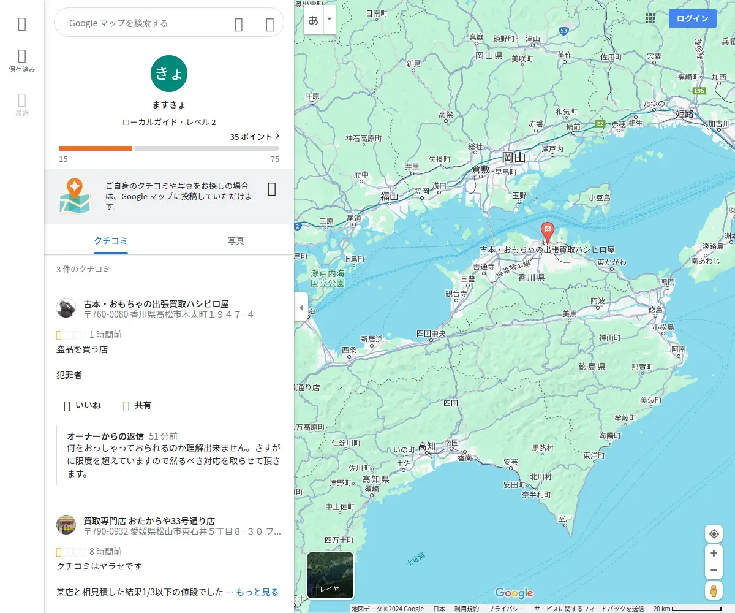
Task: Share the ハシビロ屋 review with 共有
Action: point(137,406)
